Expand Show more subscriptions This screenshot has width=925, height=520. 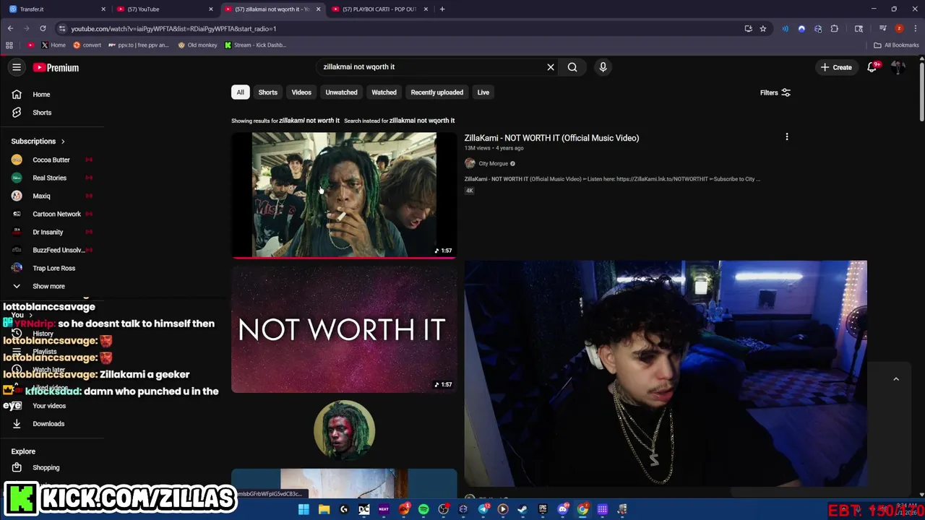pyautogui.click(x=48, y=286)
